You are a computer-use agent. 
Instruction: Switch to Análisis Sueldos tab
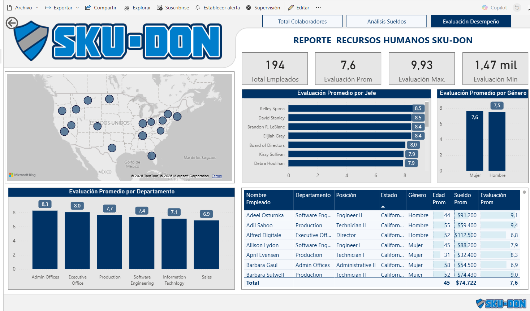[387, 21]
